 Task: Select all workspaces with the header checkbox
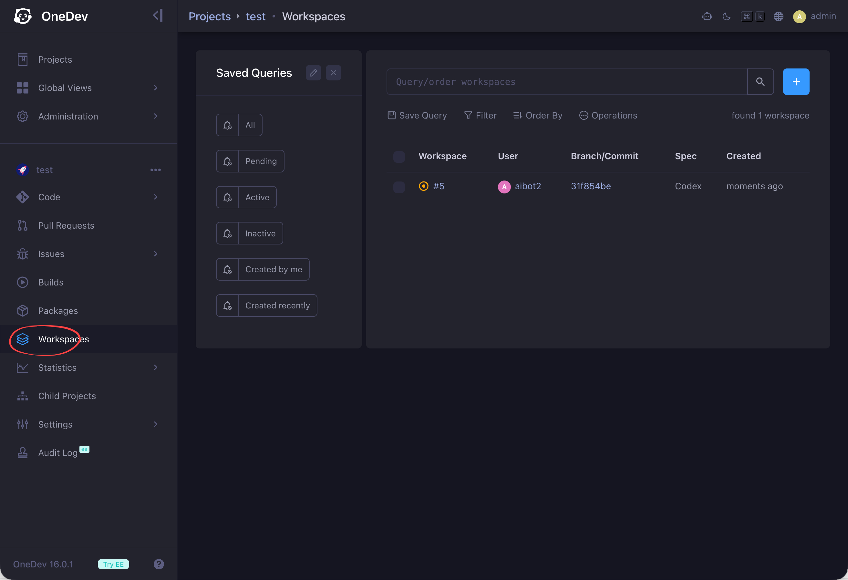(399, 157)
